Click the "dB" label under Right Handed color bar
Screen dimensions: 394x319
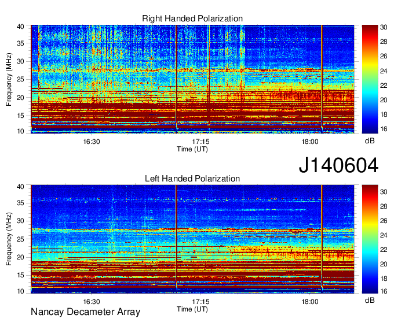point(370,141)
